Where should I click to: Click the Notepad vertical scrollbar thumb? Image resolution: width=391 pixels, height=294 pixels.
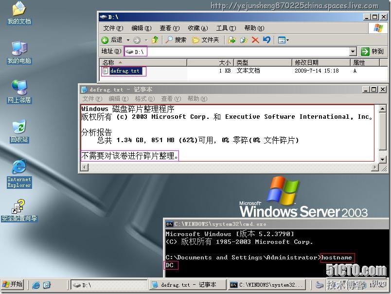[x=383, y=131]
